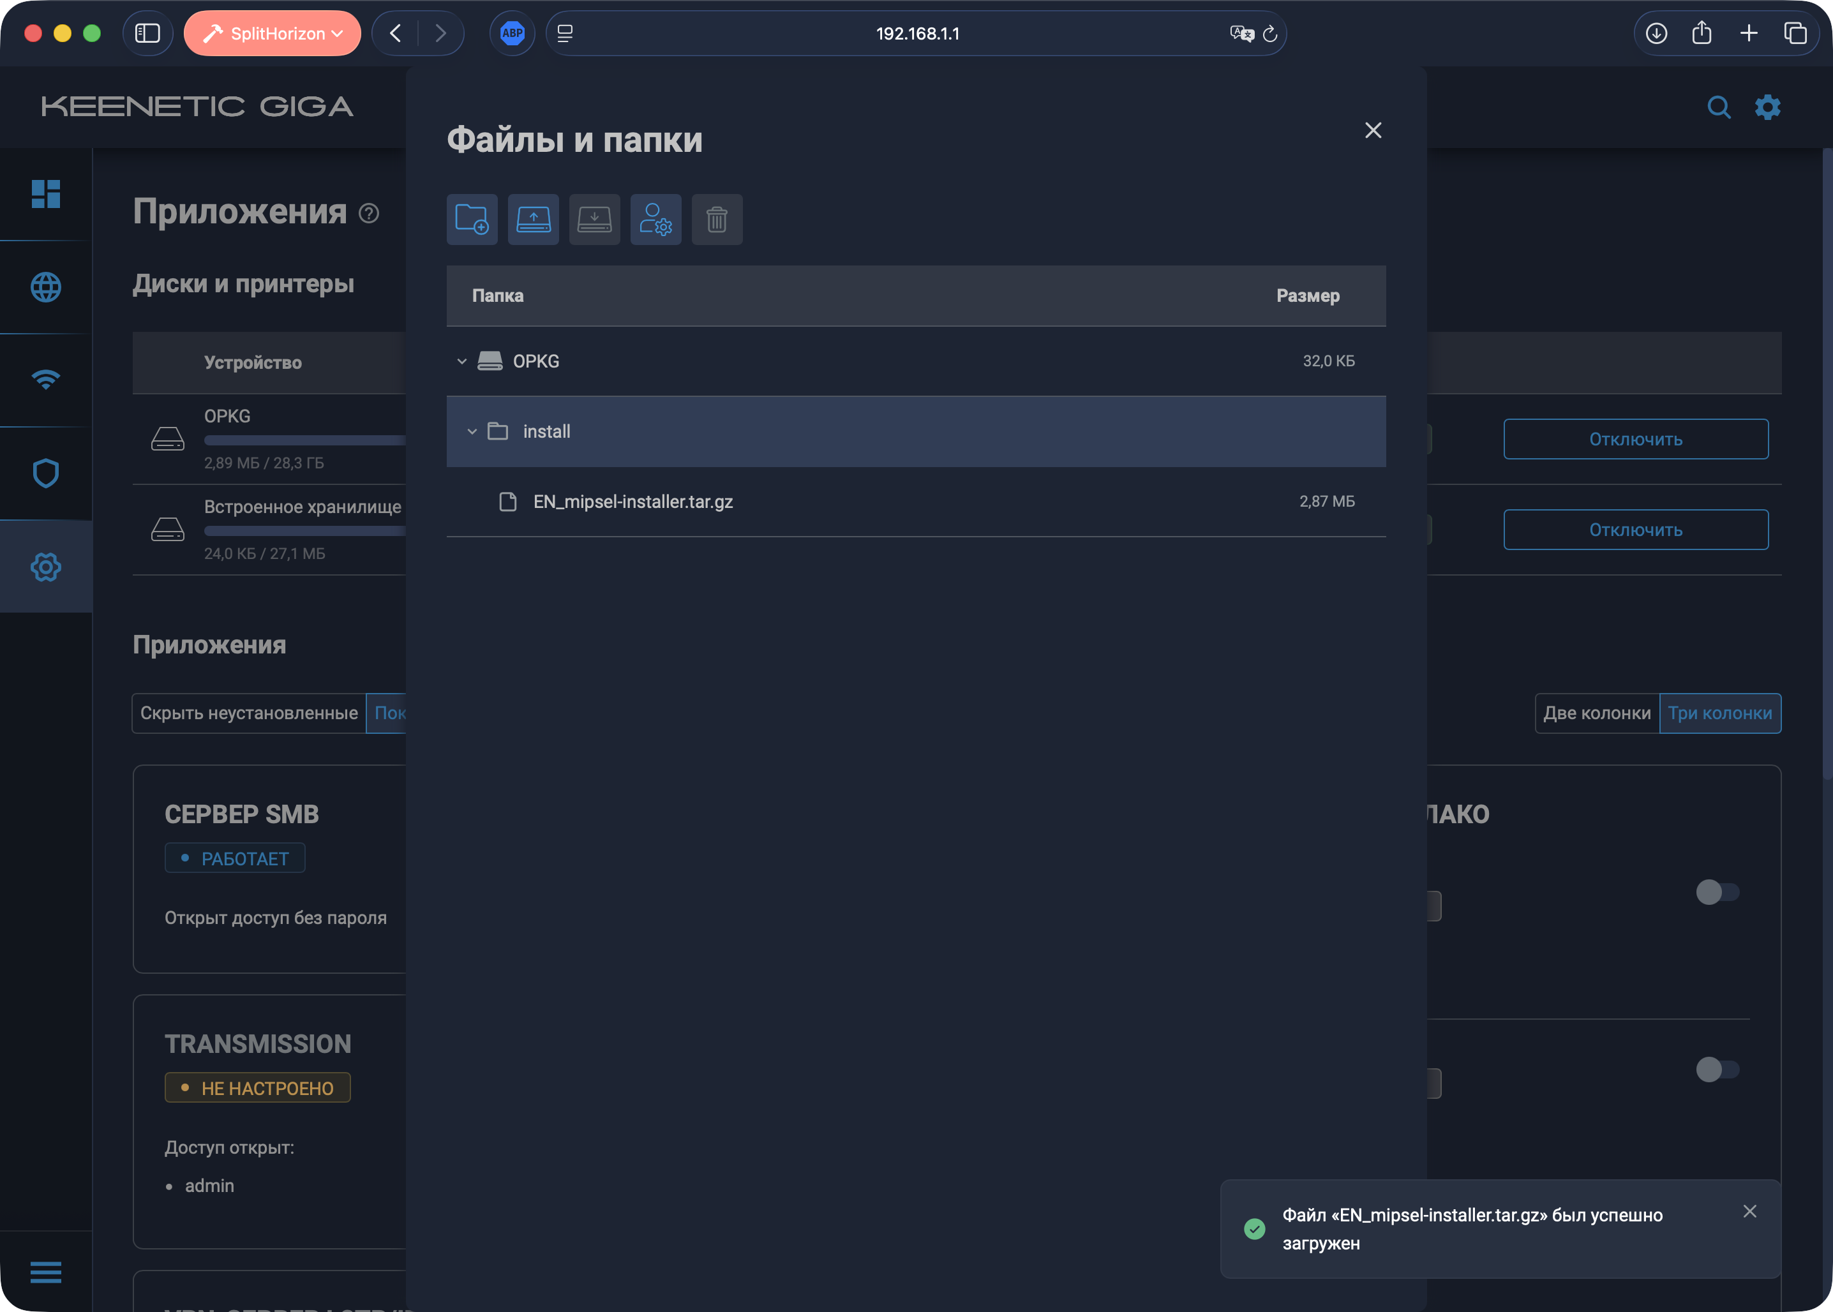Click the download file toolbar icon
Viewport: 1833px width, 1312px height.
(x=595, y=219)
